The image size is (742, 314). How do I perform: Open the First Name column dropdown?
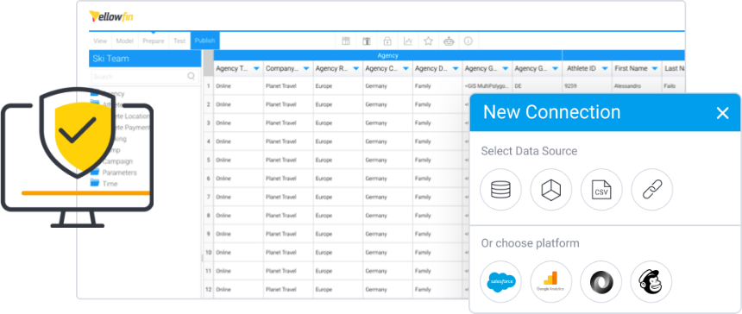[x=655, y=69]
